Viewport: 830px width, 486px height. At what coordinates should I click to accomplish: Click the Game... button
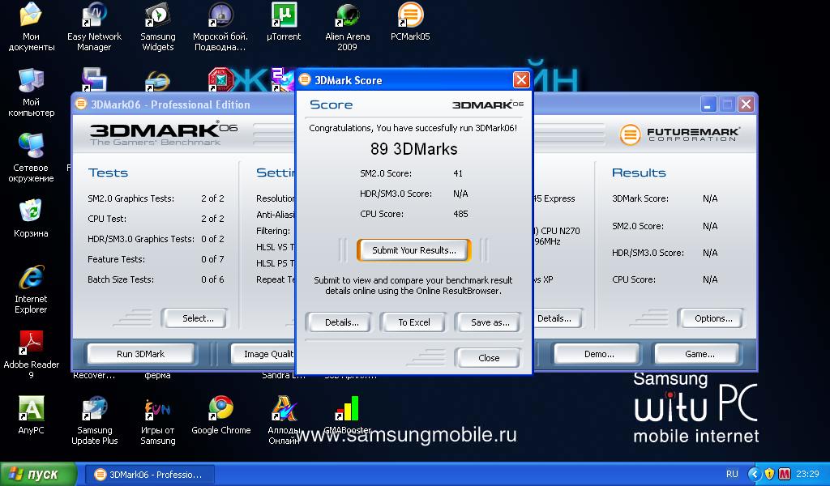click(700, 354)
